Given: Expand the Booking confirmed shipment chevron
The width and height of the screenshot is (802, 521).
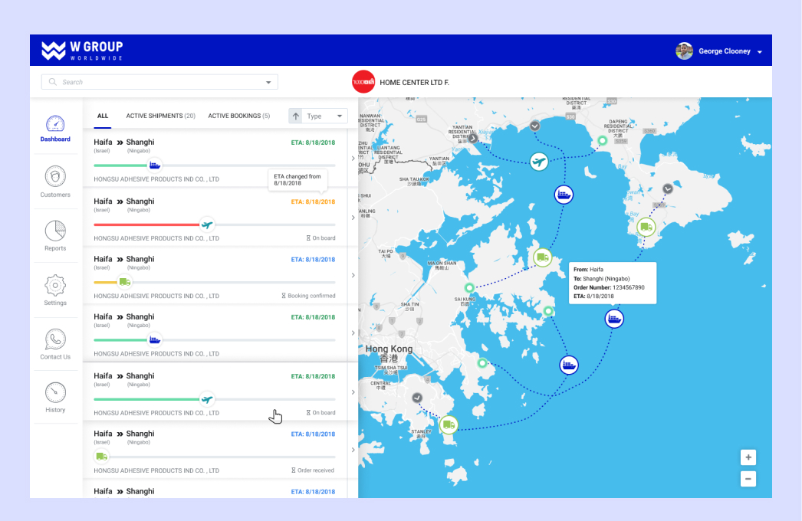Looking at the screenshot, I should pyautogui.click(x=353, y=276).
